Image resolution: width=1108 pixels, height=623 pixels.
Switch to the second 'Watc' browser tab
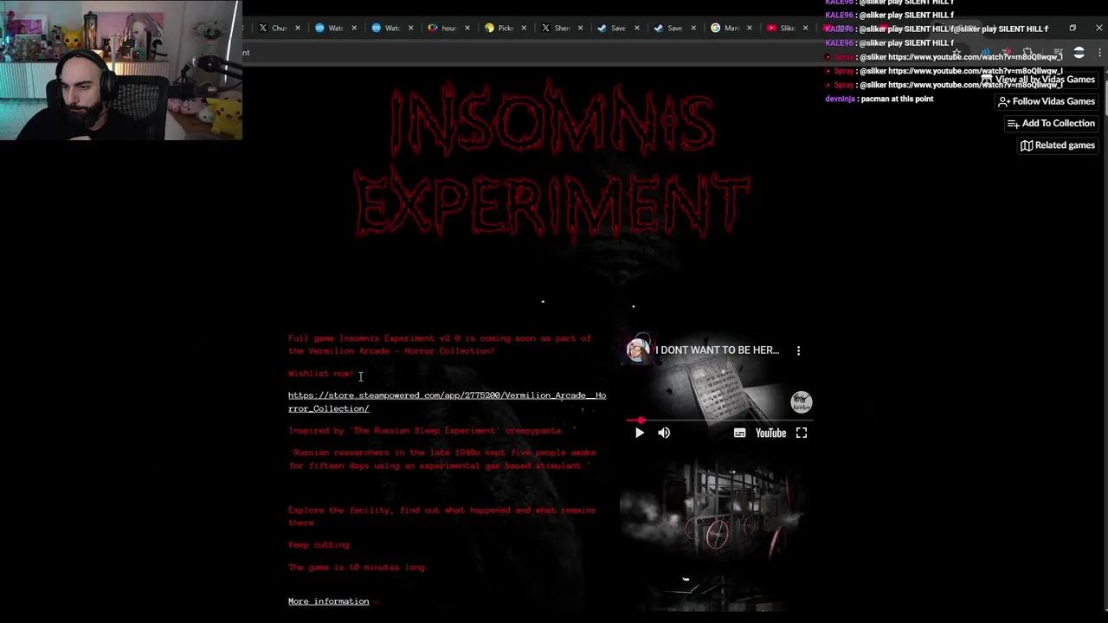(392, 28)
